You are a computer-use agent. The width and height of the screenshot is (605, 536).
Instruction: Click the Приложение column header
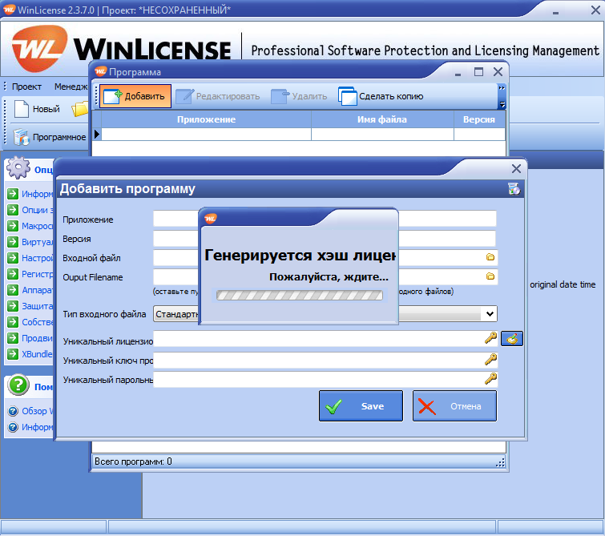206,119
